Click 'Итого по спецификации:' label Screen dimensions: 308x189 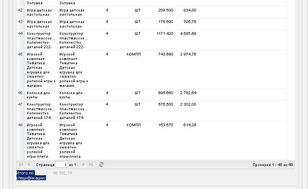(x=31, y=175)
